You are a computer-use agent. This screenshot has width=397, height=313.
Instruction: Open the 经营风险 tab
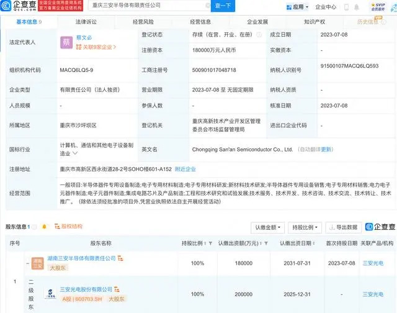pos(143,21)
